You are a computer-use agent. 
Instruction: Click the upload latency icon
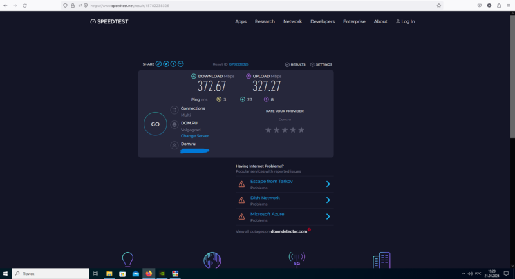click(x=267, y=99)
